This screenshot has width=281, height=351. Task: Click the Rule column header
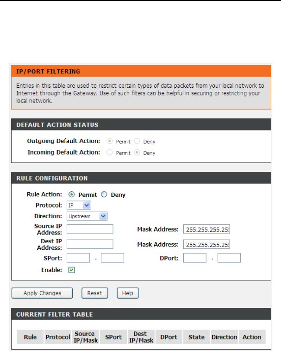pos(30,337)
